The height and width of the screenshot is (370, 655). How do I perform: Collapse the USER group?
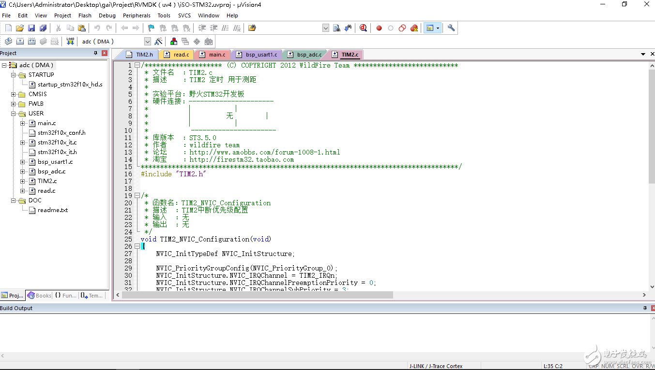(x=14, y=114)
